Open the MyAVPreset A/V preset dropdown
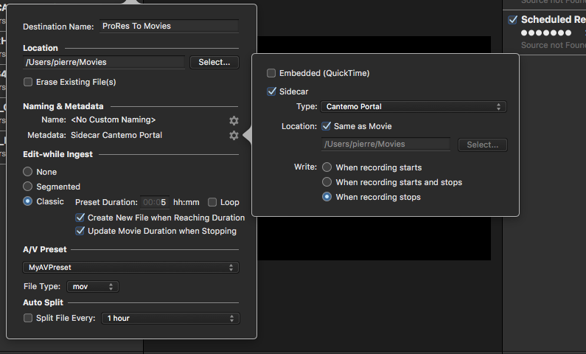Viewport: 586px width, 354px height. [x=130, y=267]
